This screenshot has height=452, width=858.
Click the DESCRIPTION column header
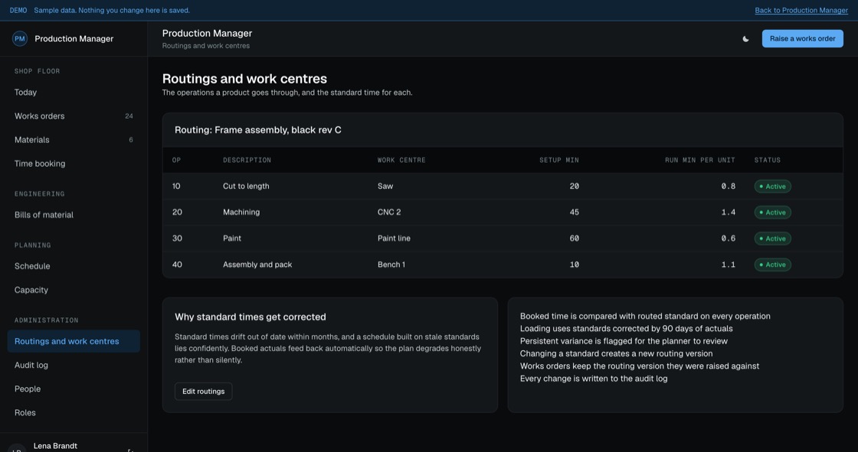click(x=247, y=160)
